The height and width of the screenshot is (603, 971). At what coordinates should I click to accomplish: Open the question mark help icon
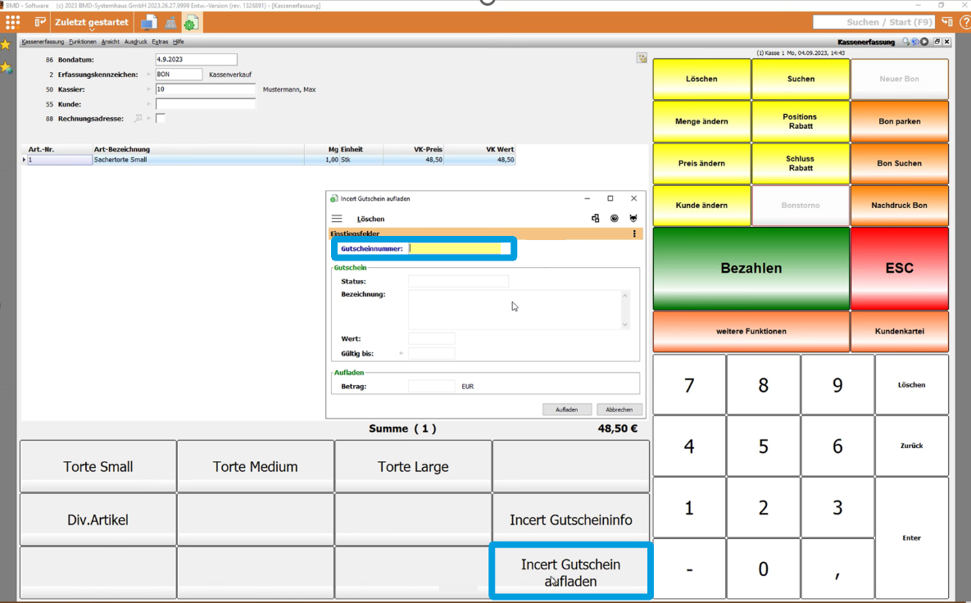964,22
